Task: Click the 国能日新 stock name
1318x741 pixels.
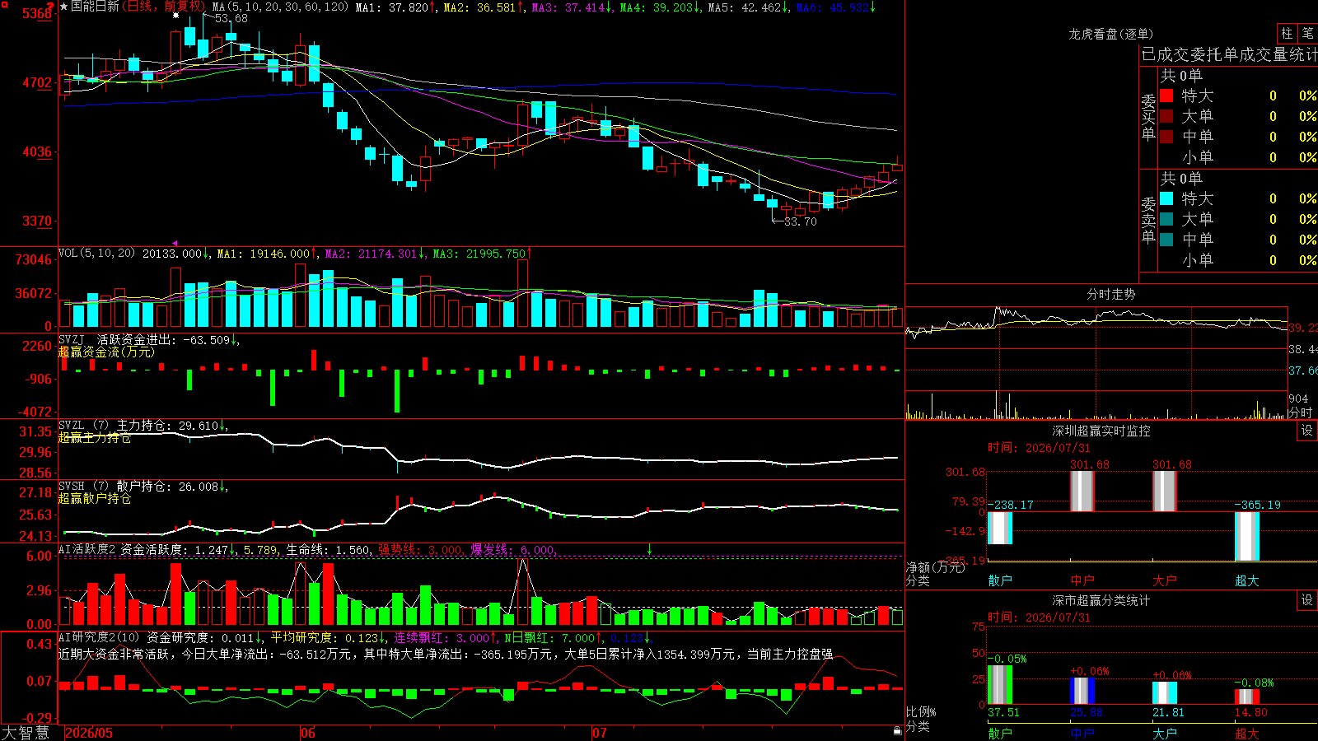Action: pyautogui.click(x=95, y=7)
